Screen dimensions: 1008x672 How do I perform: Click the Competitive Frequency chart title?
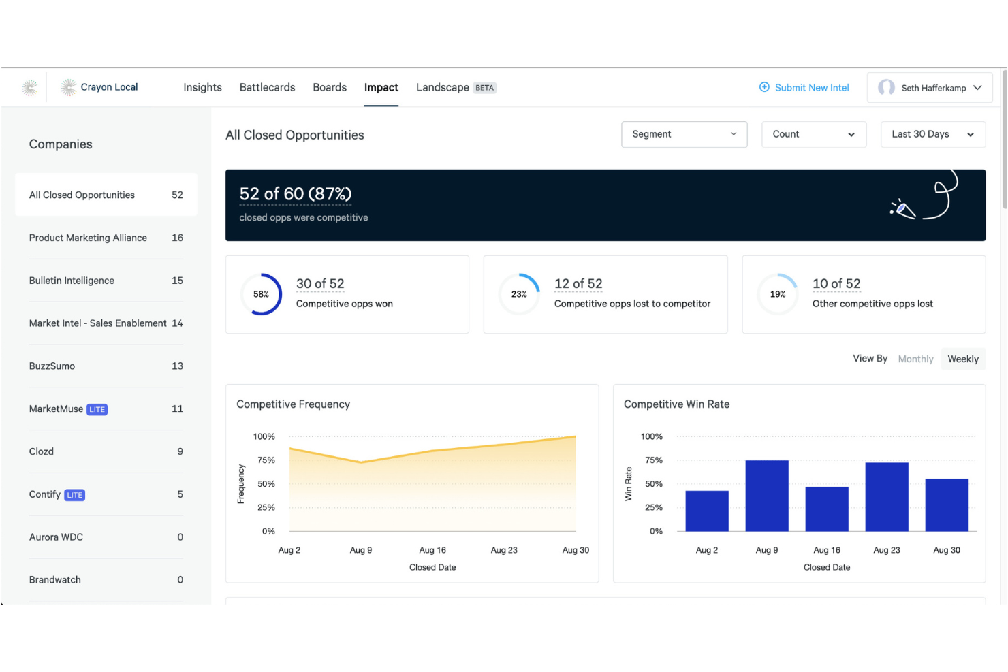coord(294,404)
